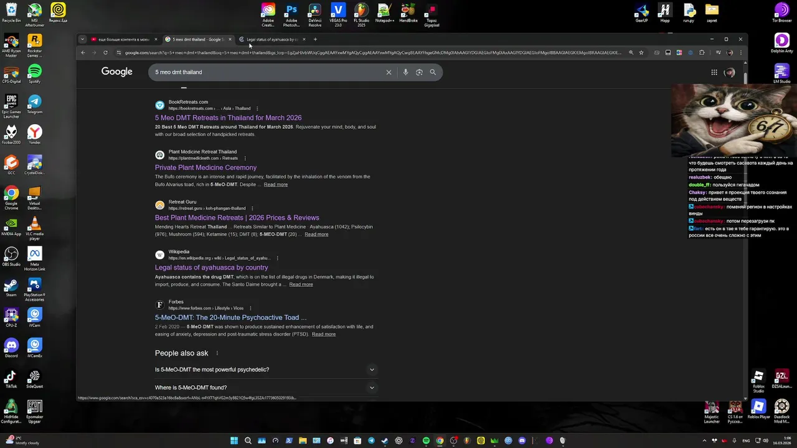The image size is (797, 448).
Task: Clear the Google search box text
Action: coord(389,72)
